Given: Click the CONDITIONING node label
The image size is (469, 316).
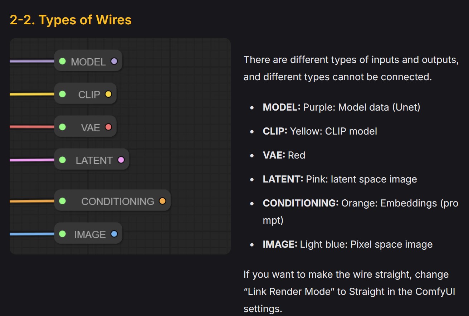Looking at the screenshot, I should (118, 201).
